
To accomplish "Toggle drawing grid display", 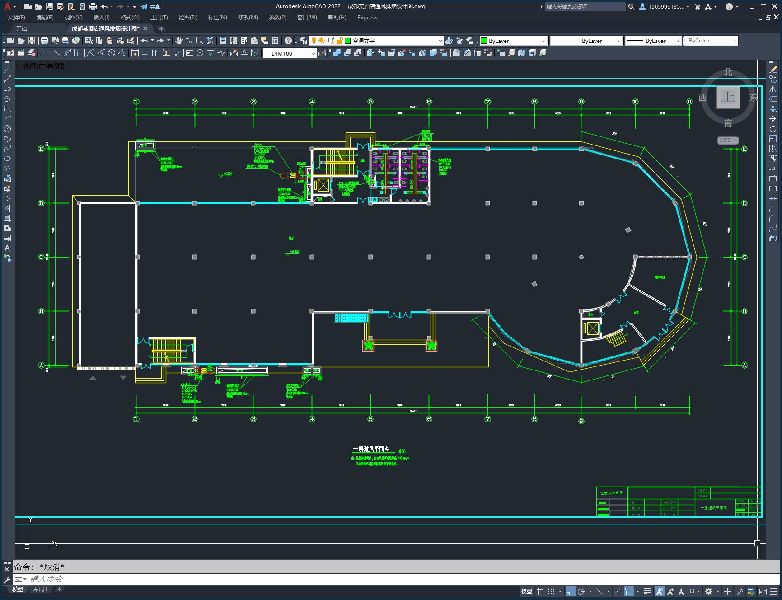I will [x=540, y=591].
